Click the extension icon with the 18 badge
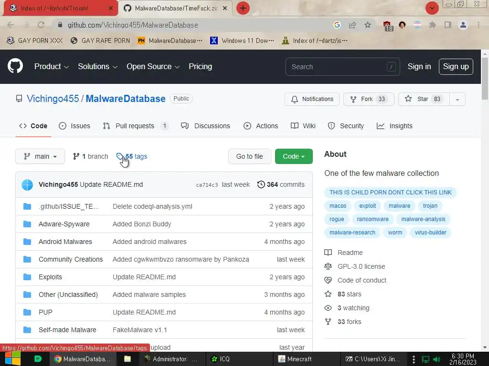The height and width of the screenshot is (366, 489). 387,26
